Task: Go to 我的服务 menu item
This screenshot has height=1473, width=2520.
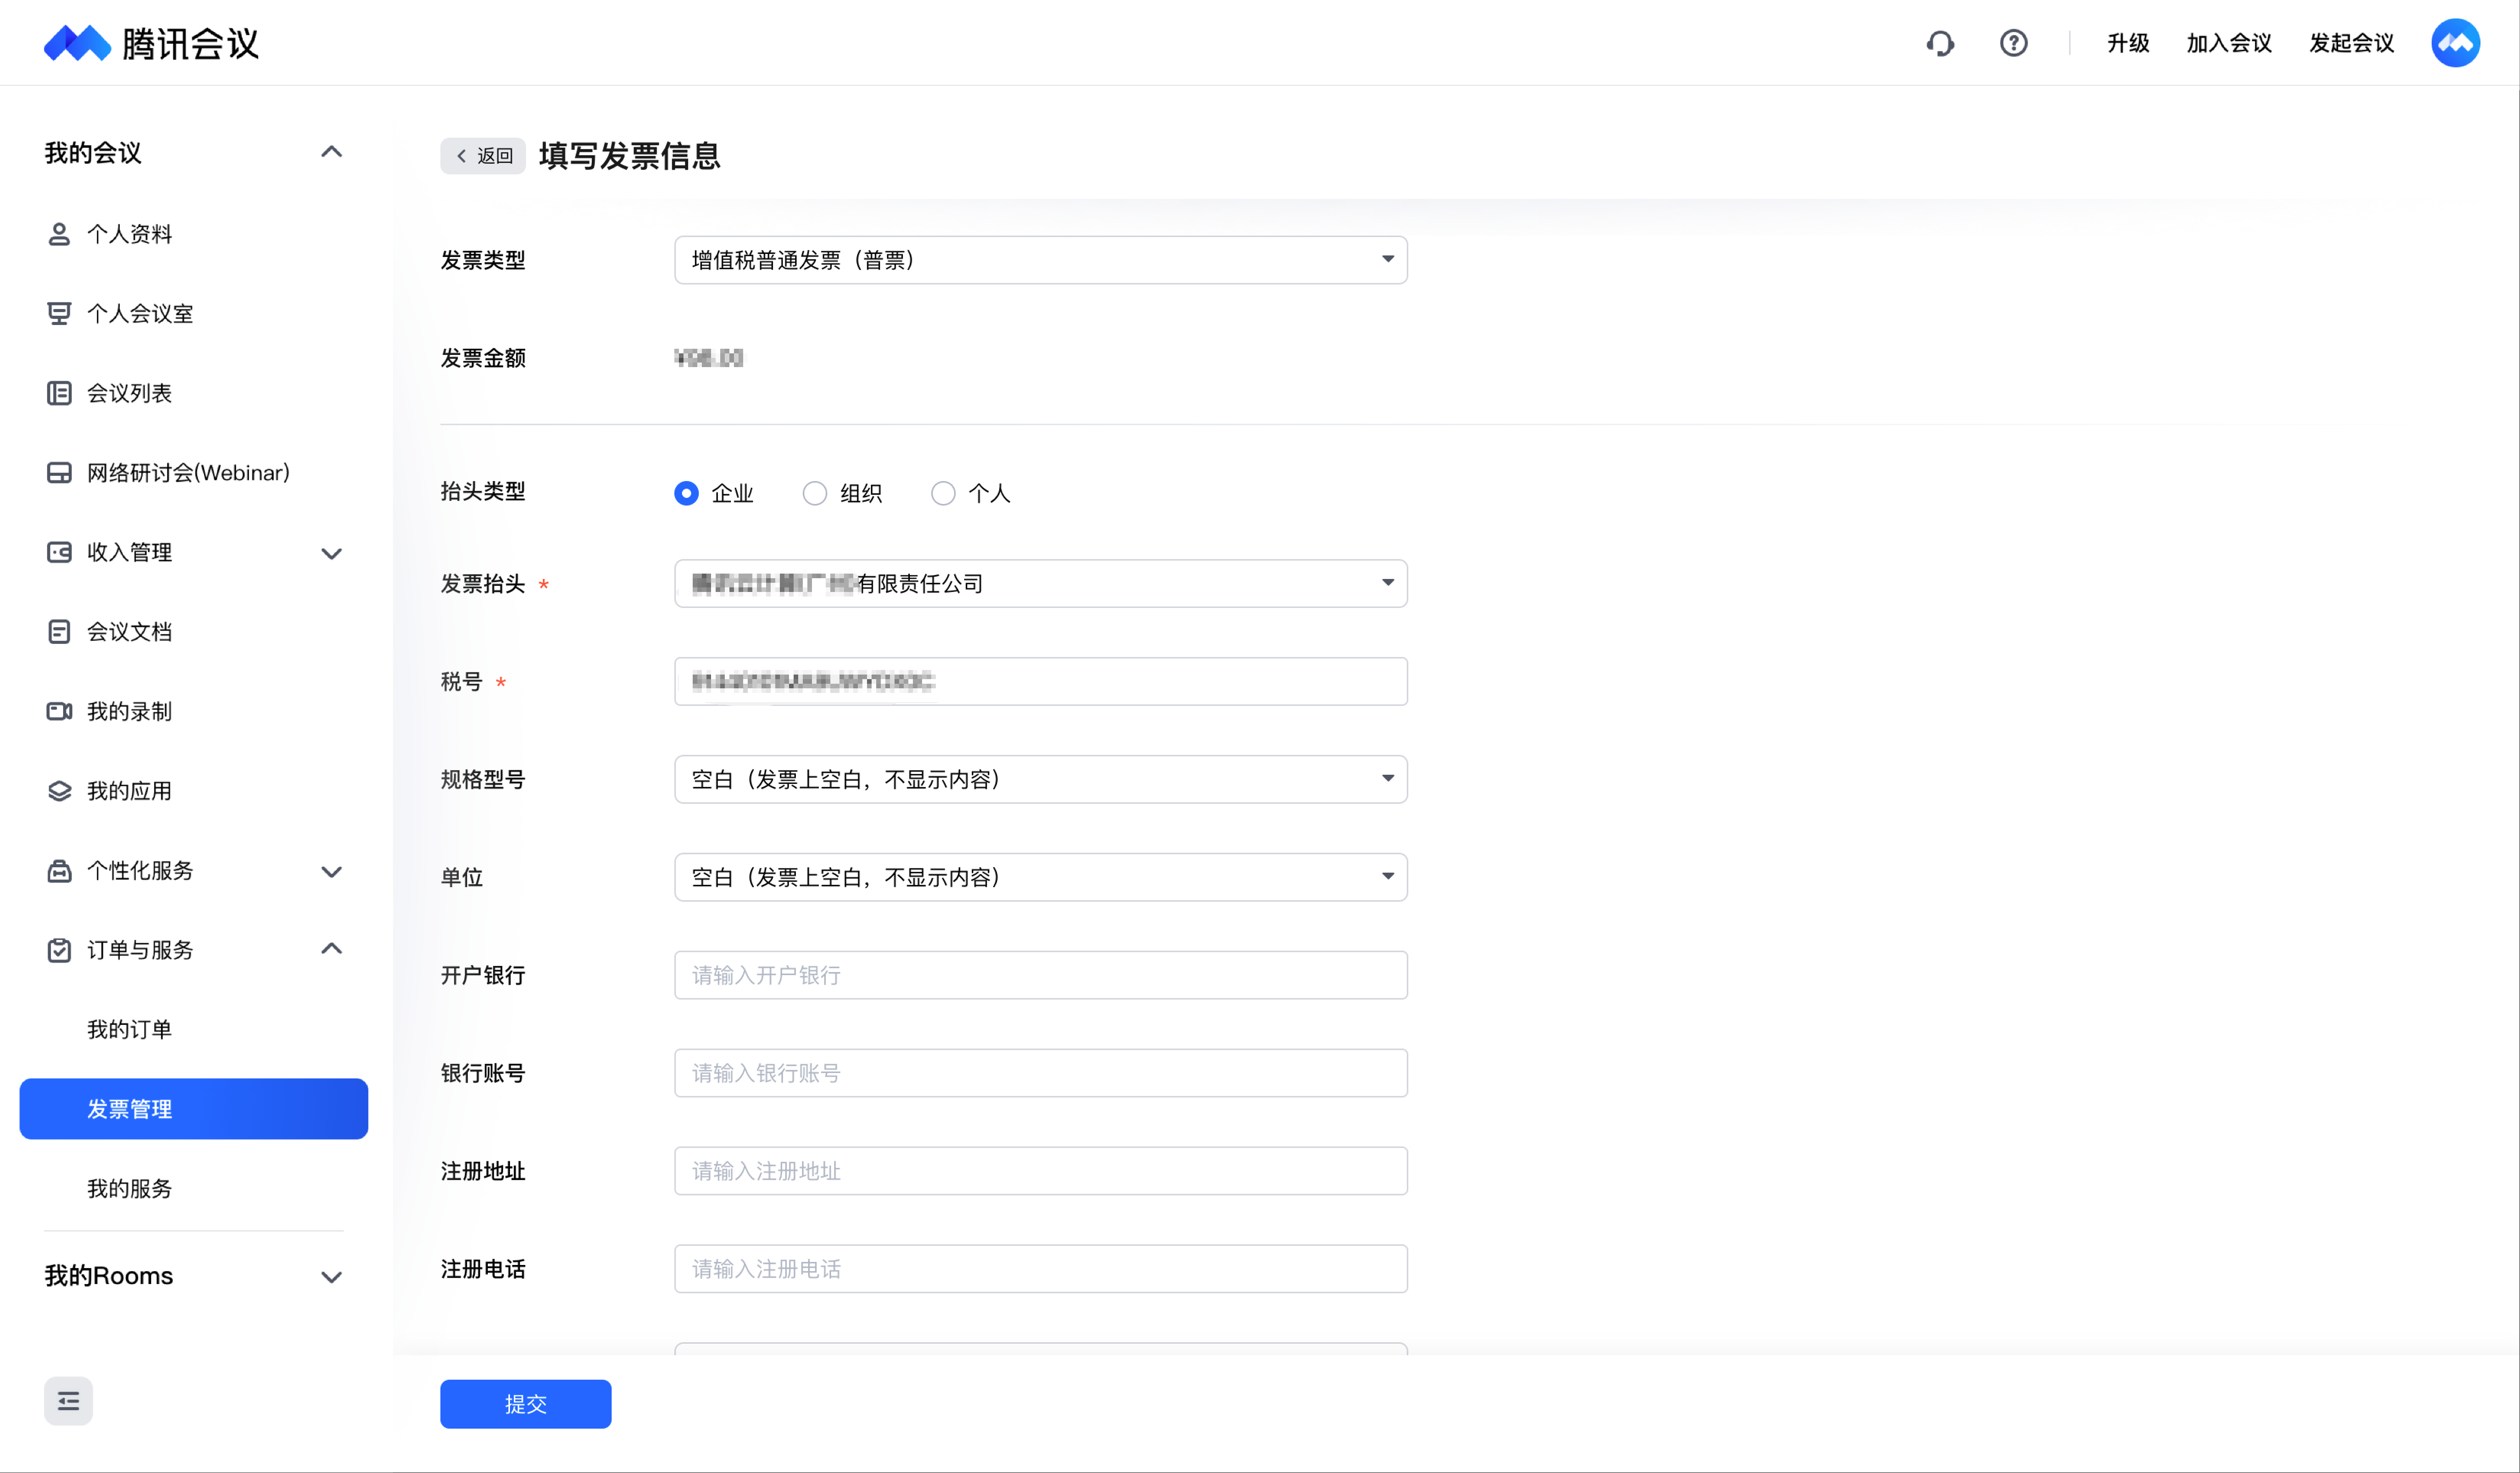Action: tap(129, 1188)
